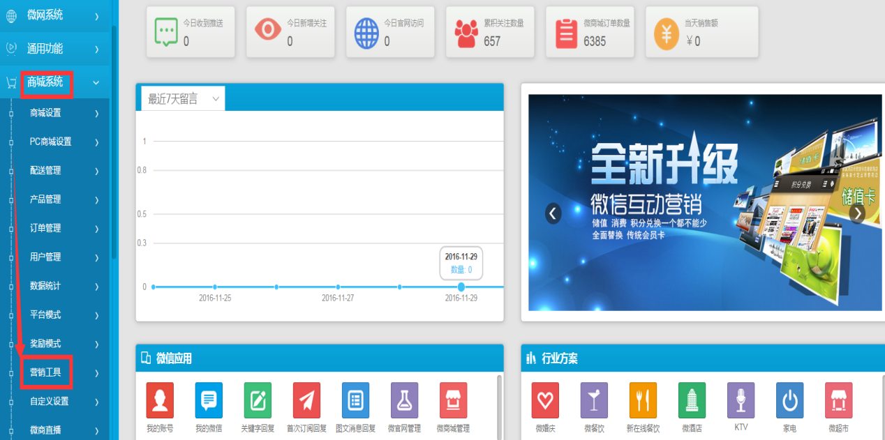The height and width of the screenshot is (440, 885).
Task: Choose the 微酒店 building icon
Action: [692, 400]
